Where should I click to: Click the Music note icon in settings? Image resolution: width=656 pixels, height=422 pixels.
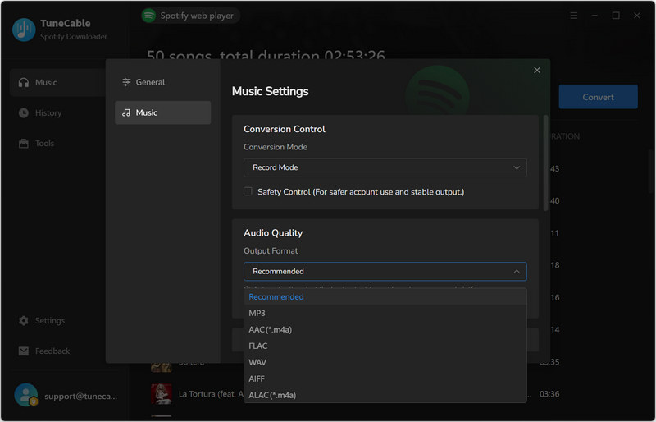(x=126, y=112)
